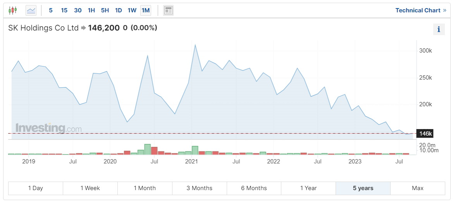Click the 250k axis label
Viewport: 453px width, 204px height.
point(426,78)
